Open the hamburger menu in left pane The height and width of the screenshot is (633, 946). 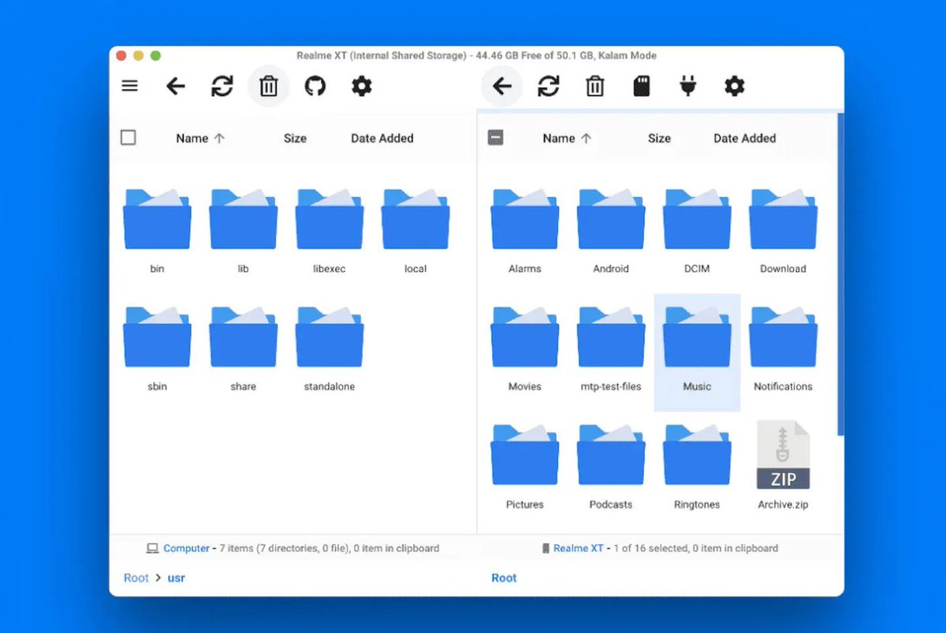click(x=130, y=86)
